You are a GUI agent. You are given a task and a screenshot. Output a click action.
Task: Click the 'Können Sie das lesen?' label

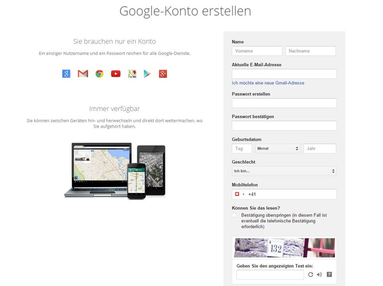click(256, 208)
